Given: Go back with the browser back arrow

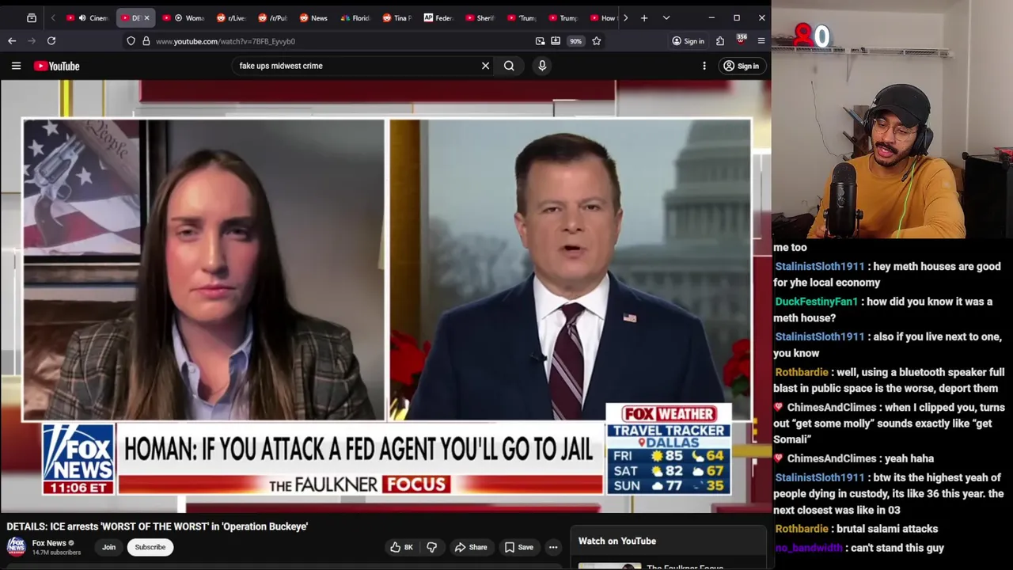Looking at the screenshot, I should click(12, 41).
